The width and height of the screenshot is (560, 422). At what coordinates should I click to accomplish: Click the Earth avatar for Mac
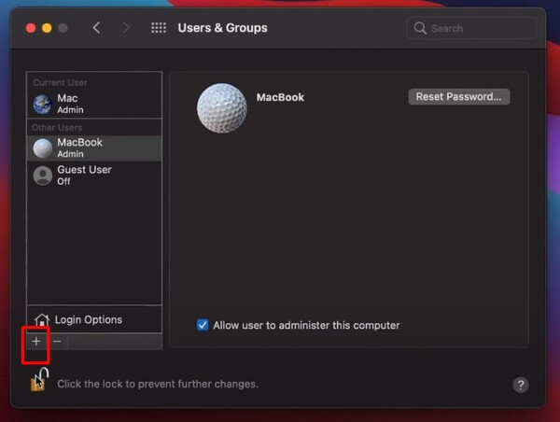[x=43, y=105]
